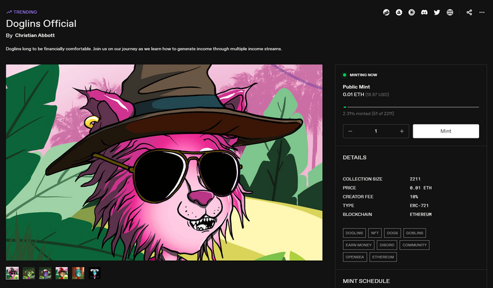Increase mint quantity with plus button
This screenshot has width=493, height=288.
[x=401, y=131]
